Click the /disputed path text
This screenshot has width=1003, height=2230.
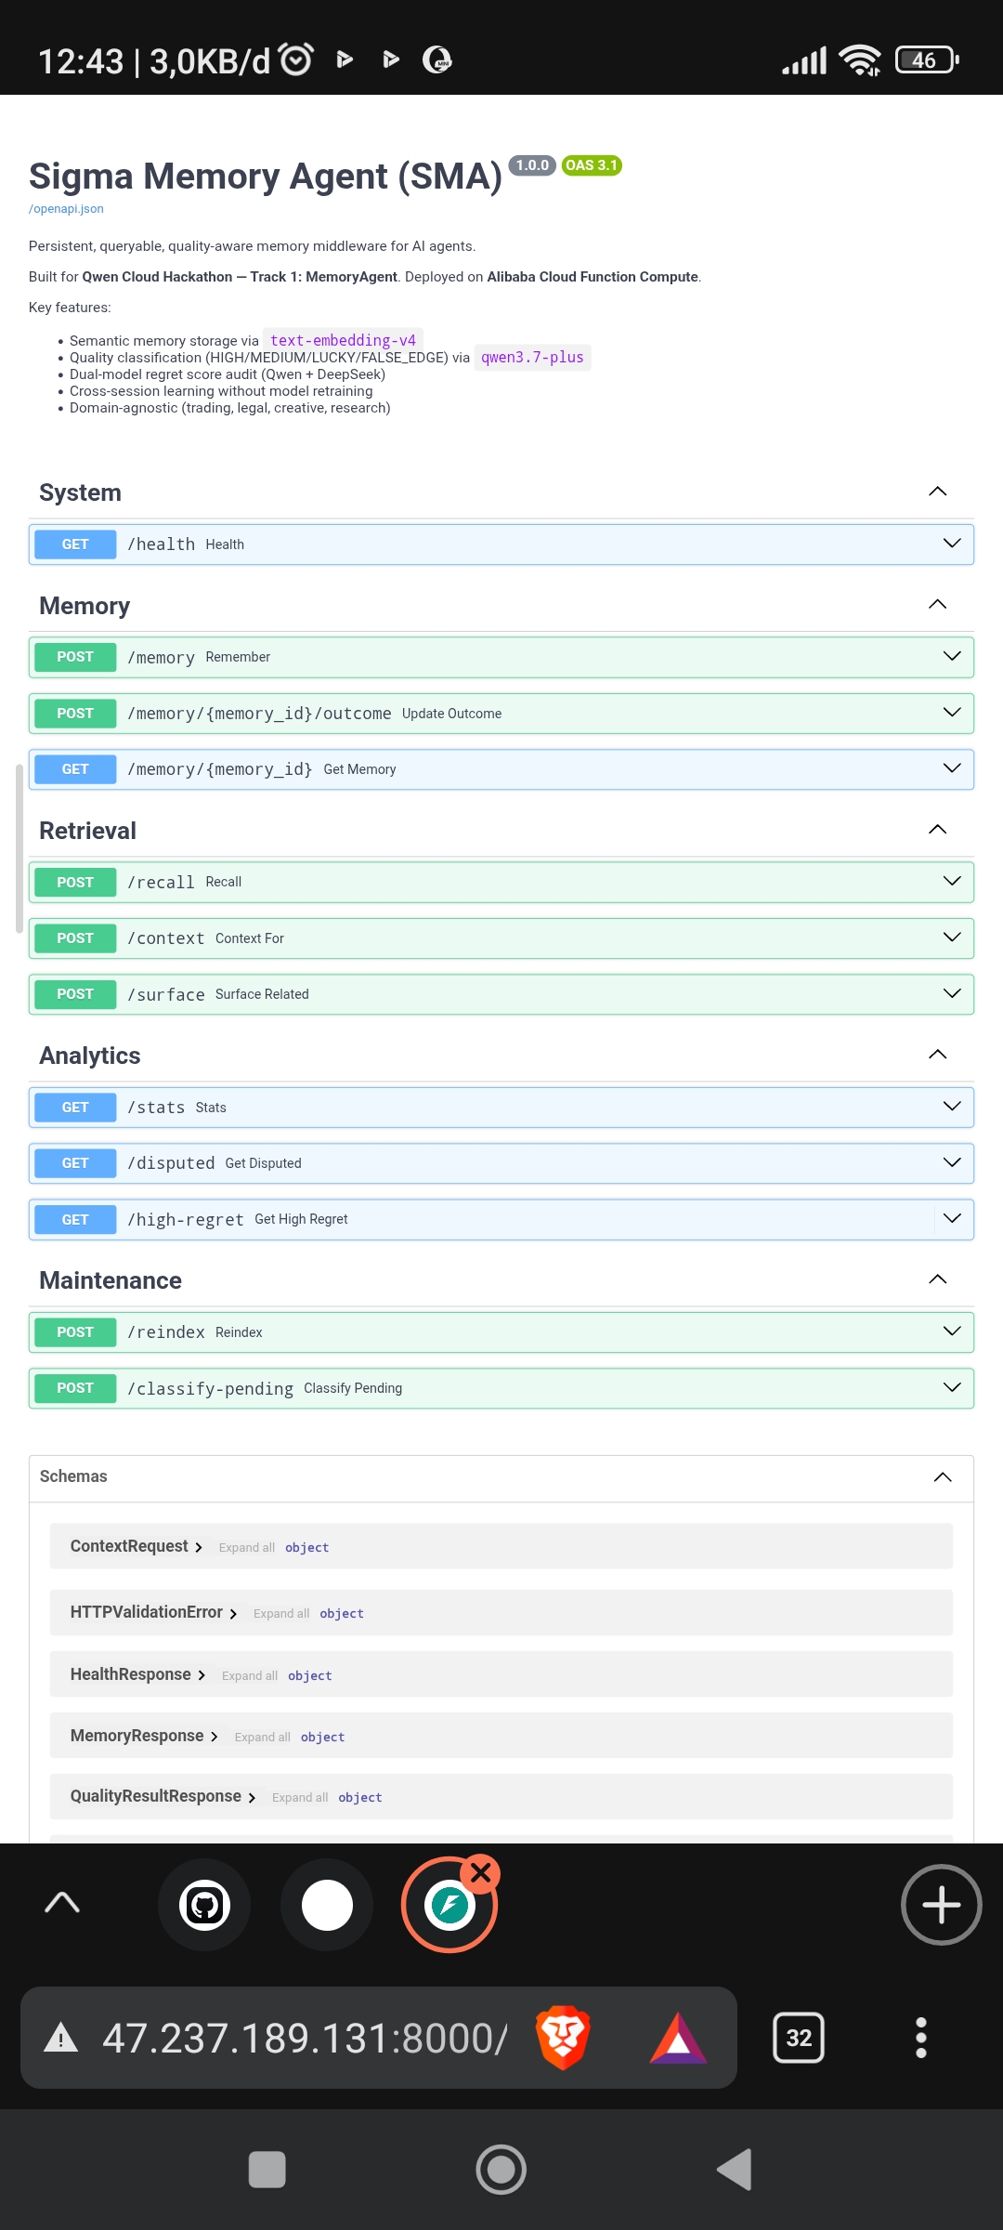pyautogui.click(x=171, y=1163)
